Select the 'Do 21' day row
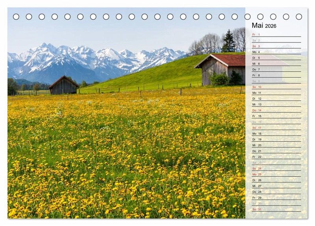 [x=276, y=151]
